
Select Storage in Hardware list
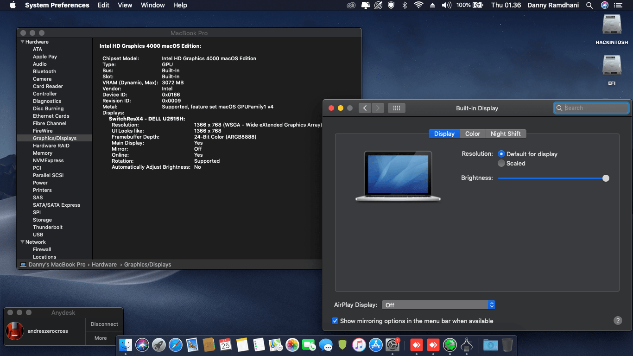(x=42, y=220)
